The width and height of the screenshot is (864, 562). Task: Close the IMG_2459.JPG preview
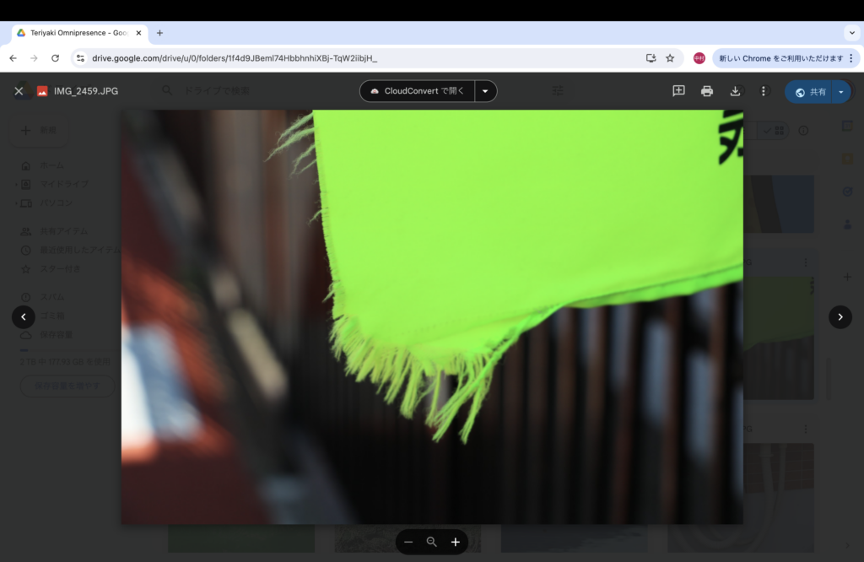pyautogui.click(x=19, y=91)
